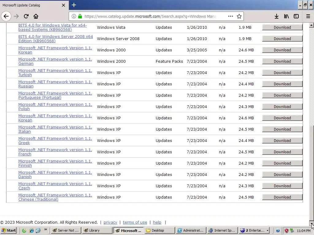Open .NET Framework 1.1 German link
The image size is (314, 235).
(55, 61)
